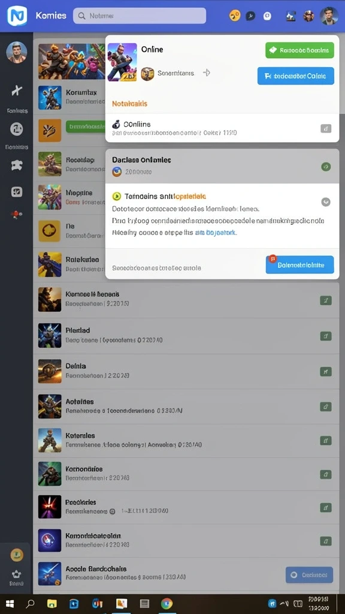
Task: Click the small game icon beside Soneniitans
Action: click(x=147, y=74)
